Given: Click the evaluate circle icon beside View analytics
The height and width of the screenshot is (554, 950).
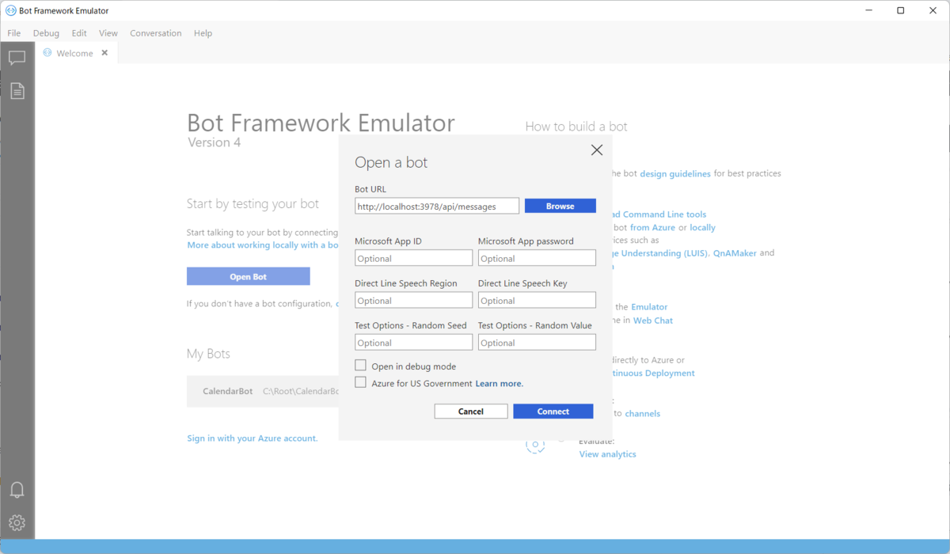Looking at the screenshot, I should click(535, 445).
